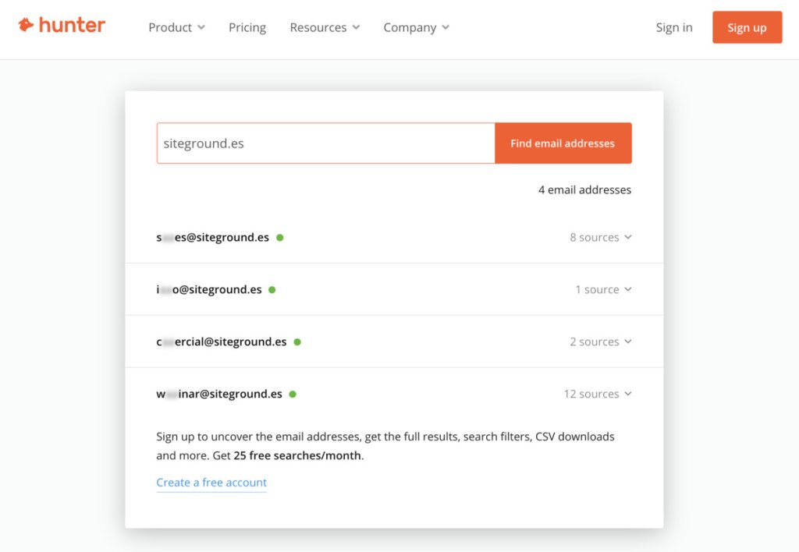
Task: Open the Product dropdown menu
Action: [176, 27]
